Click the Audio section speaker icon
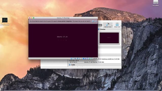 [x=70, y=65]
